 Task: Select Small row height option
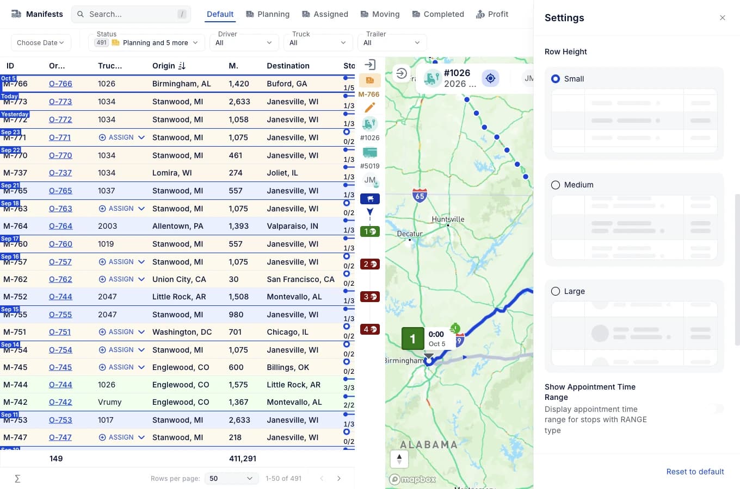(556, 79)
